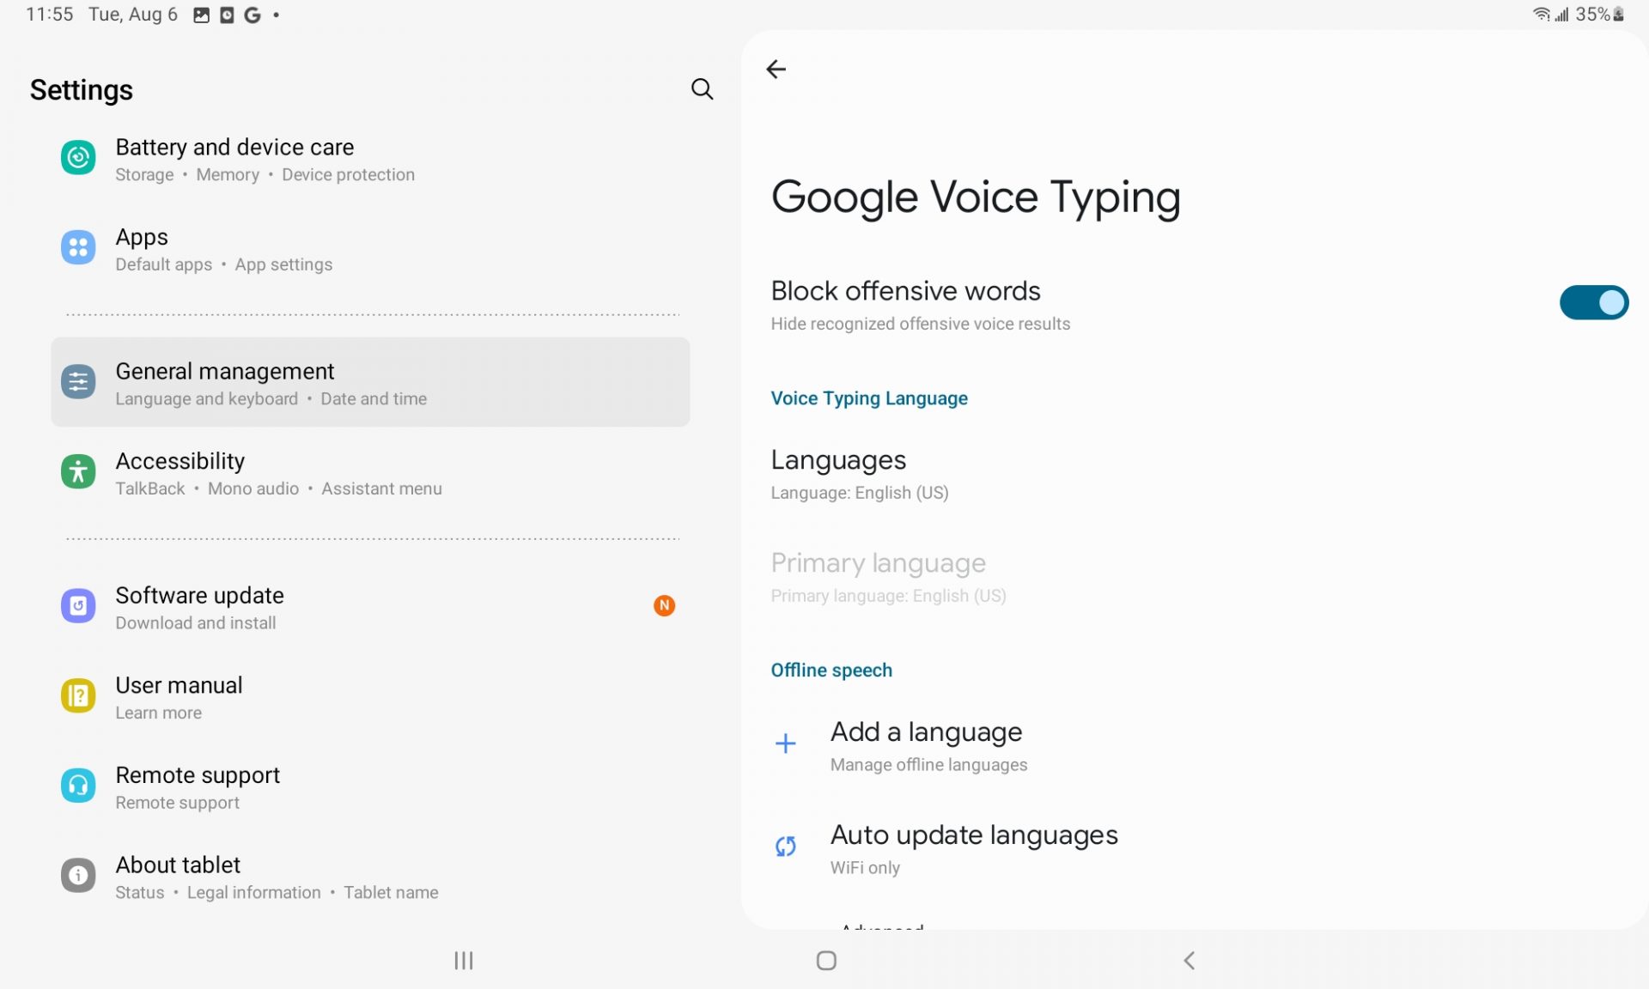Tap the Accessibility icon
Viewport: 1649px width, 989px height.
click(78, 472)
